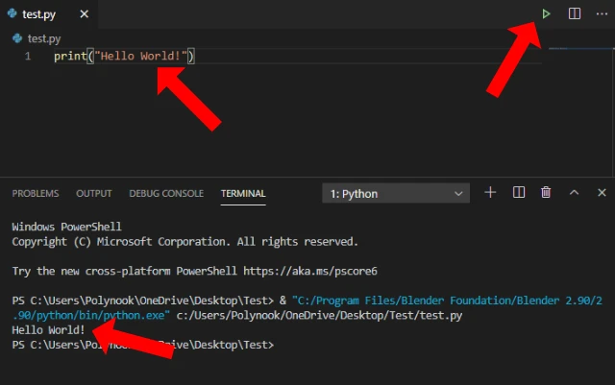615x385 pixels.
Task: Open the https://aka.ms/pscore6 link
Action: [309, 272]
